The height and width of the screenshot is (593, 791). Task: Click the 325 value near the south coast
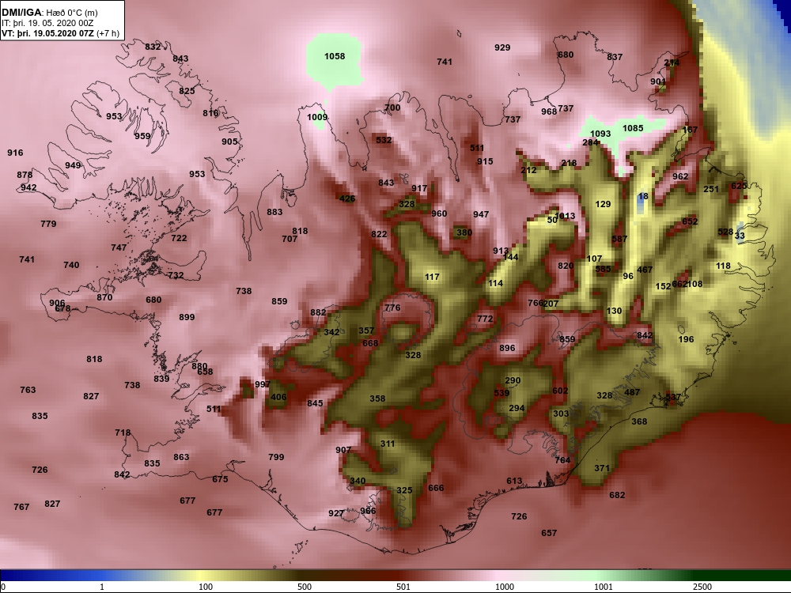[x=404, y=490]
